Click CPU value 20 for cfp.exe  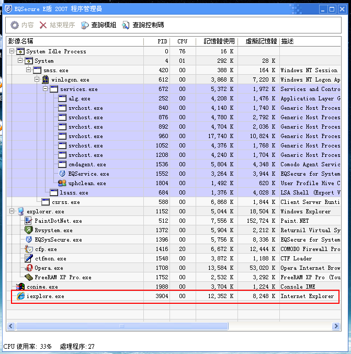pyautogui.click(x=182, y=249)
